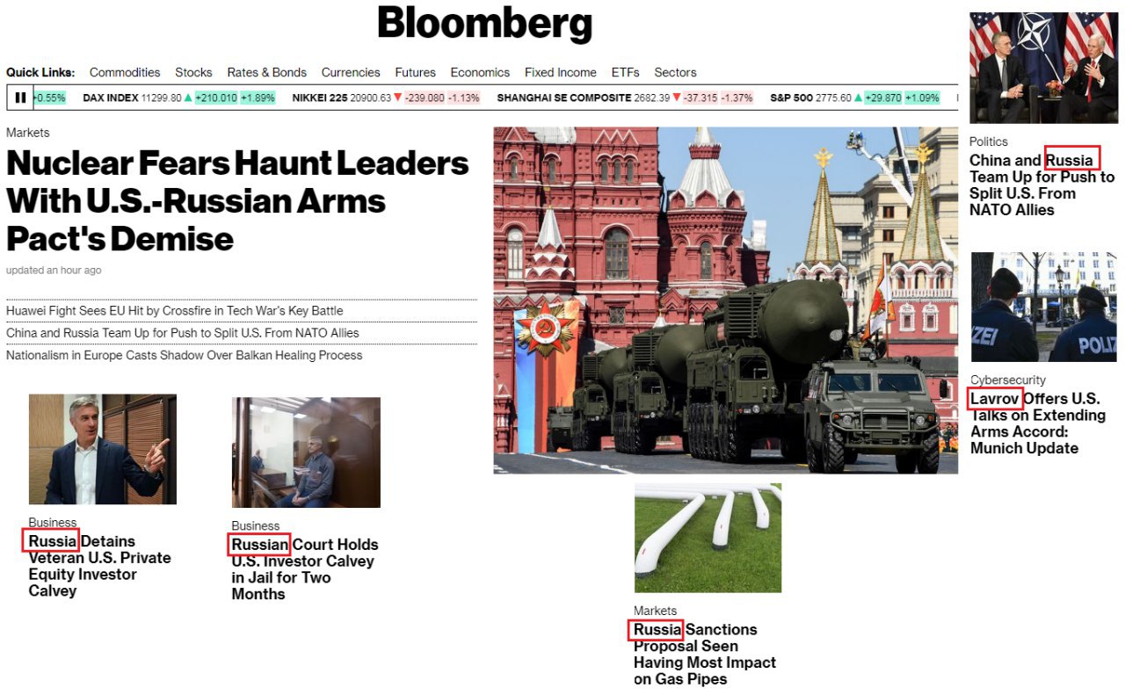Open the Currencies quick link
1125x695 pixels.
click(351, 72)
